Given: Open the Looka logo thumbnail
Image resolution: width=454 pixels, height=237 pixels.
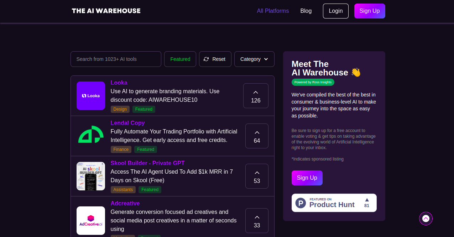Looking at the screenshot, I should pyautogui.click(x=91, y=96).
